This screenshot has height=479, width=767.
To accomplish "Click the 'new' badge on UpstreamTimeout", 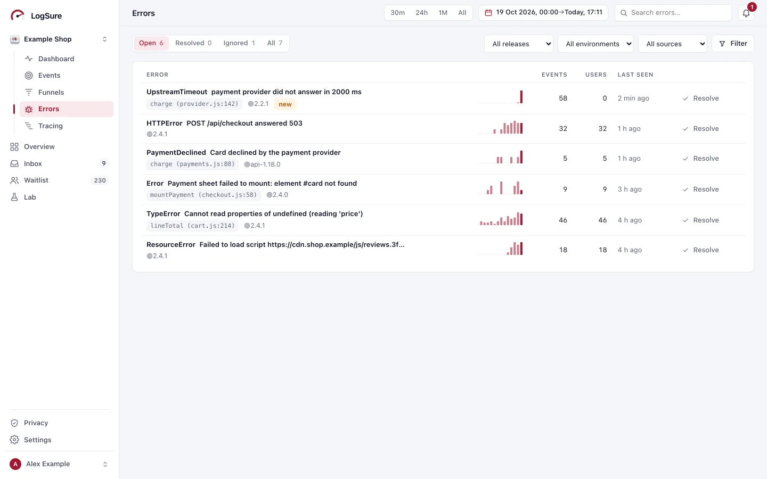I will click(285, 104).
